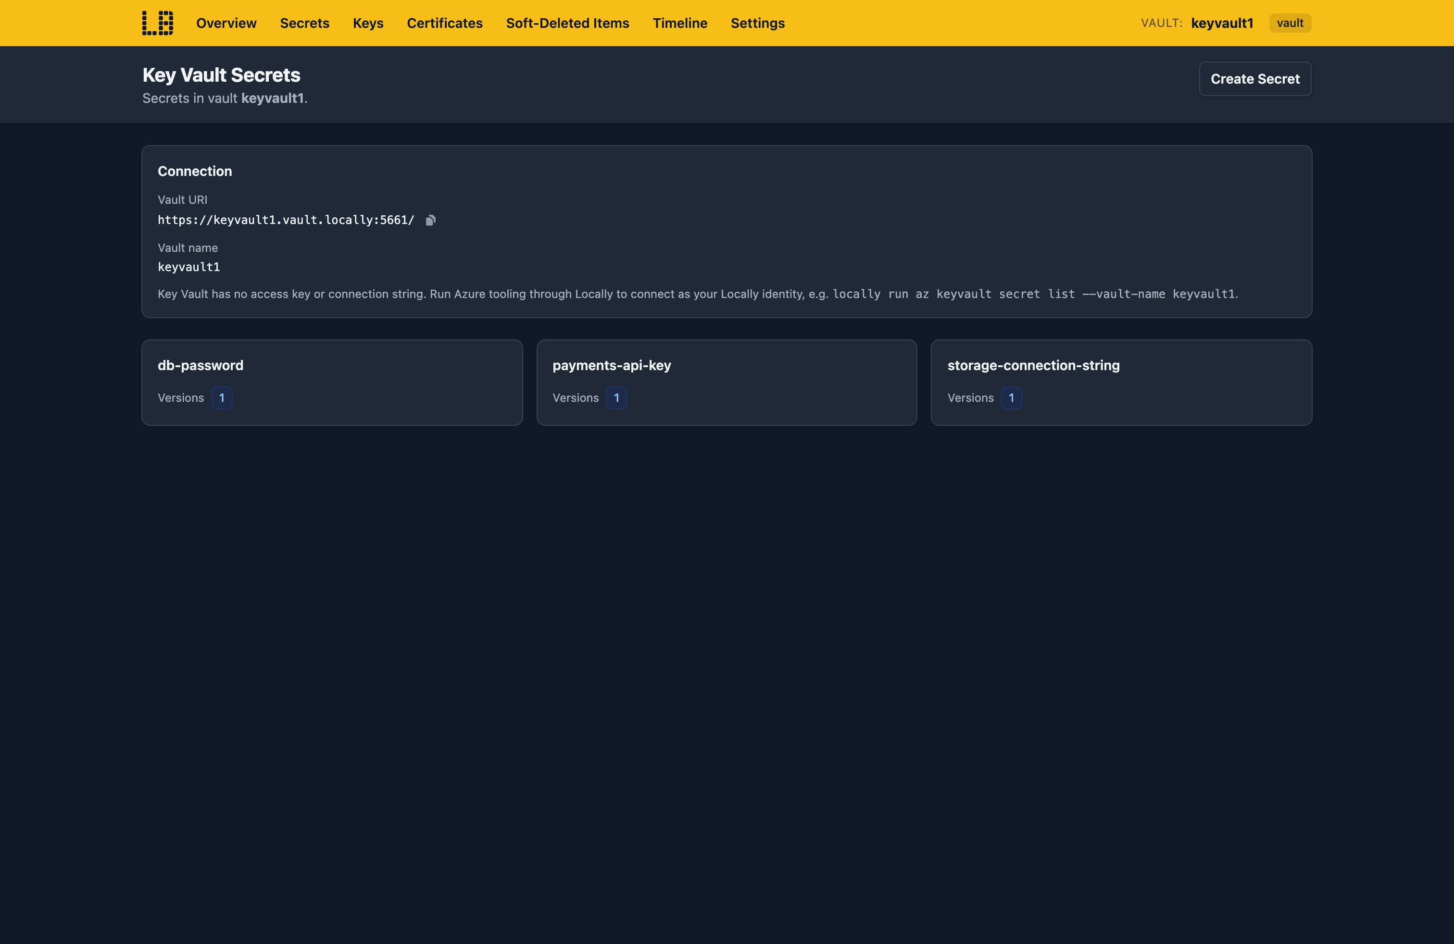Open the Certificates section
Viewport: 1454px width, 944px height.
[x=444, y=23]
